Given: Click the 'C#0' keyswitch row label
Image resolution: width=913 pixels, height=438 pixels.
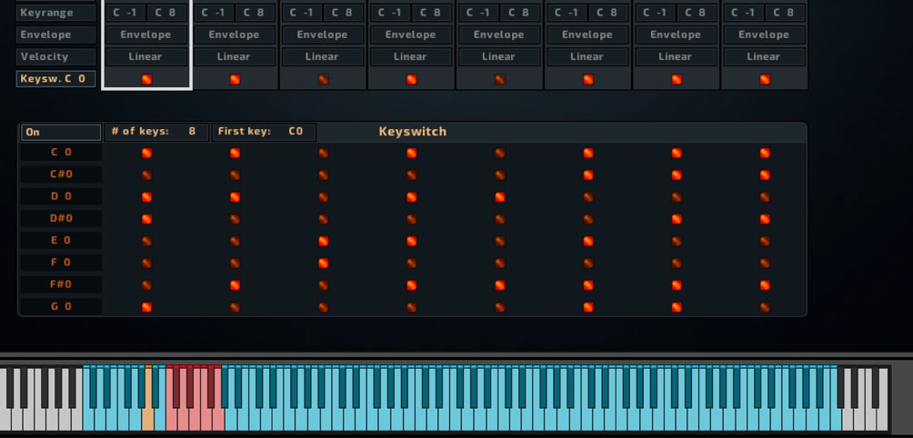Looking at the screenshot, I should 61,174.
